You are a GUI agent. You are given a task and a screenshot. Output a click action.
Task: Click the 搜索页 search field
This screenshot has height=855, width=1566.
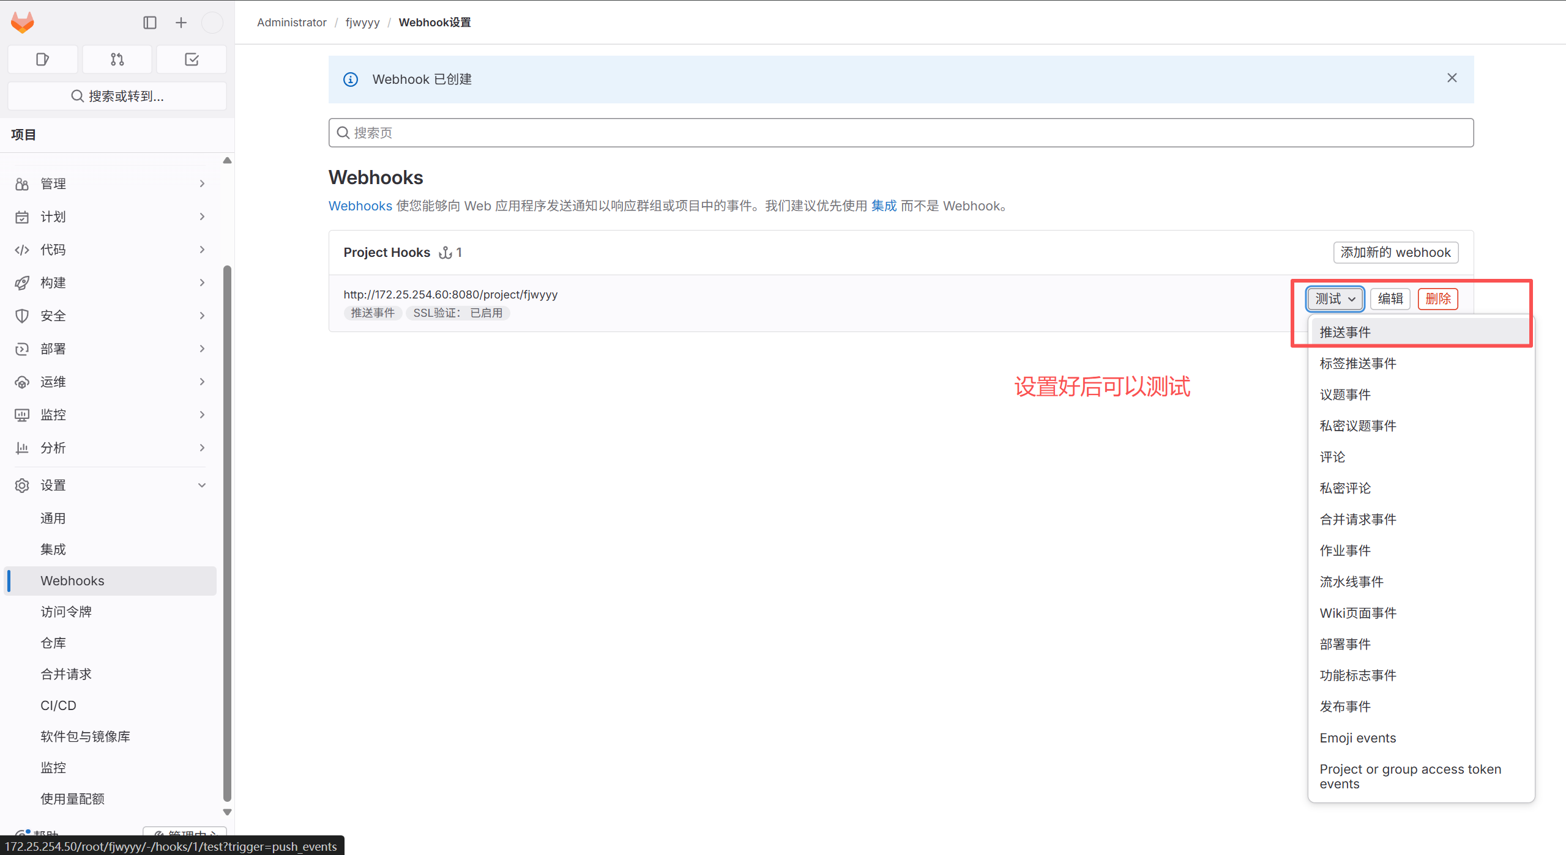click(x=901, y=133)
